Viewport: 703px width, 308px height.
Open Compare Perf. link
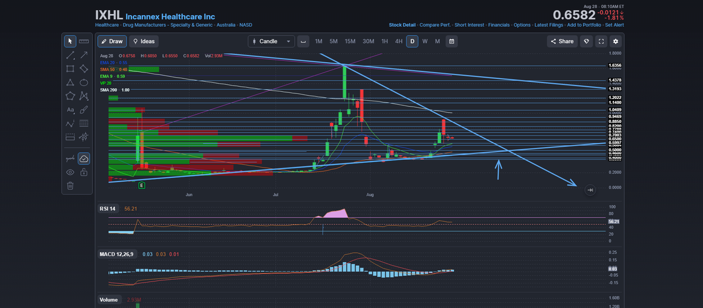point(435,25)
